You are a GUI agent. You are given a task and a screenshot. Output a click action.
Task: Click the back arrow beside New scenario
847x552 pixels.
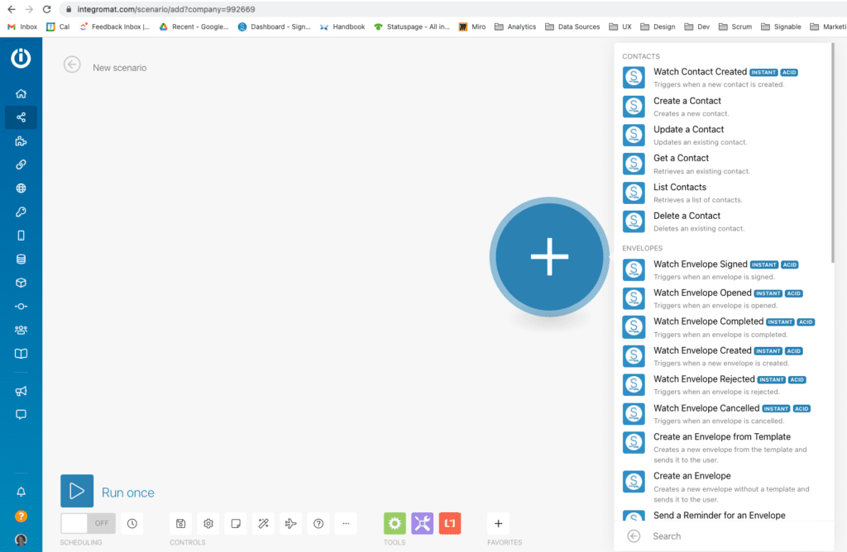coord(73,65)
